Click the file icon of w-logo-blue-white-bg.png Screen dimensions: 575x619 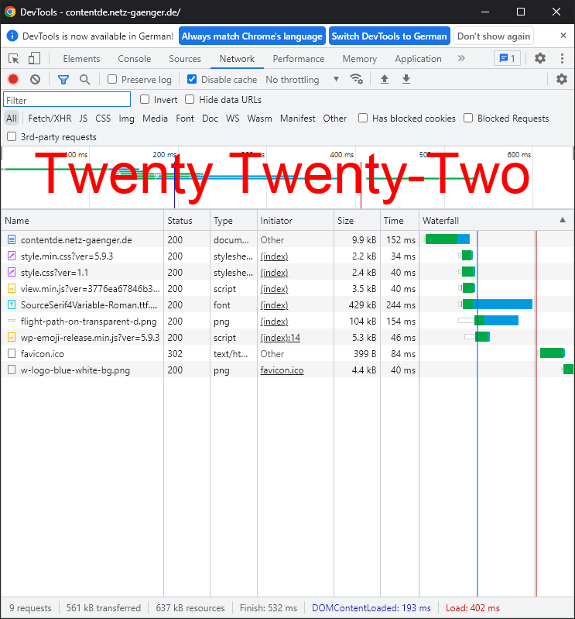coord(12,370)
